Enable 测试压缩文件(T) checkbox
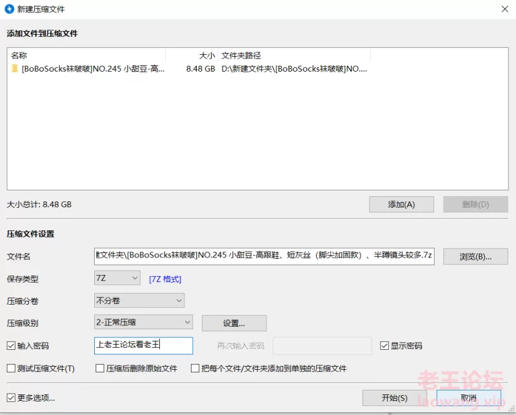This screenshot has width=516, height=415. click(x=11, y=369)
